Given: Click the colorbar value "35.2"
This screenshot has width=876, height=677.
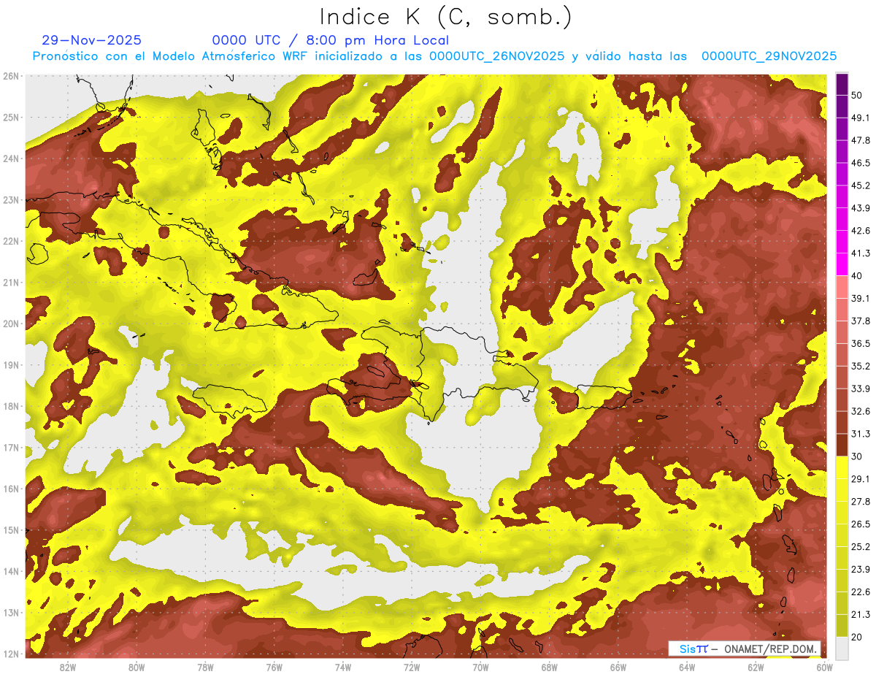Looking at the screenshot, I should tap(861, 366).
